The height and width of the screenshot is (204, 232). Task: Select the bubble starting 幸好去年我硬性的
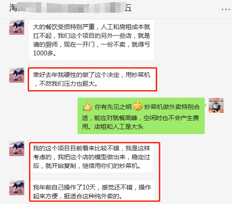(92, 79)
